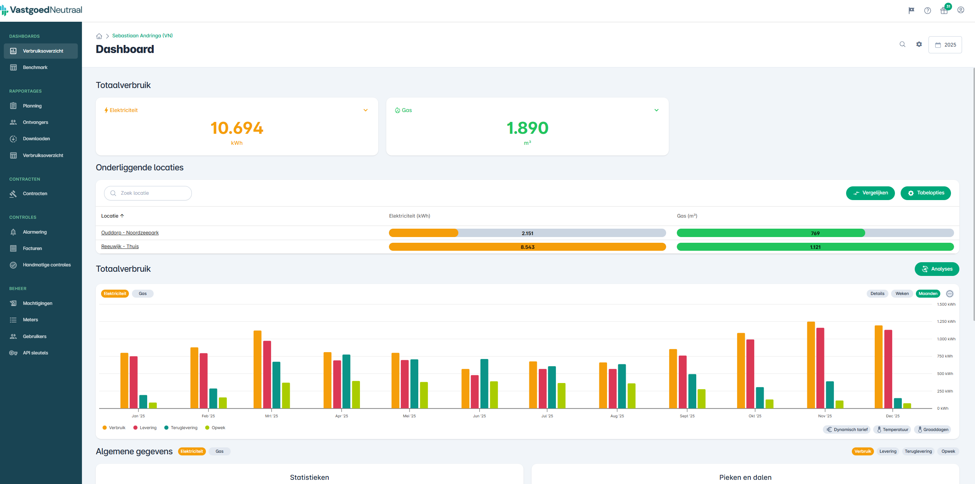Open chart more options ellipsis icon

tap(950, 293)
